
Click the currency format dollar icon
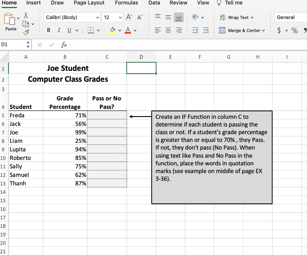point(279,30)
